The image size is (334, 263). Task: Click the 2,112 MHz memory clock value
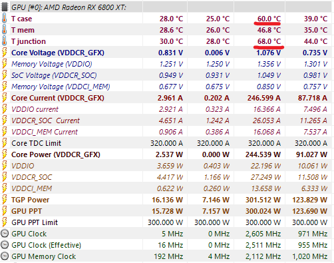tap(263, 256)
